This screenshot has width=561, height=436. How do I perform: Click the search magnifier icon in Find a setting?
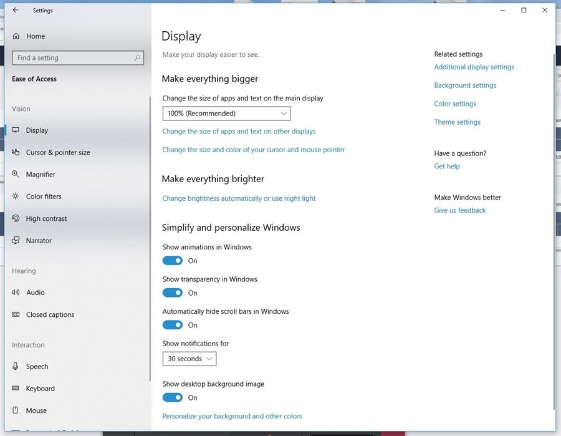(137, 57)
